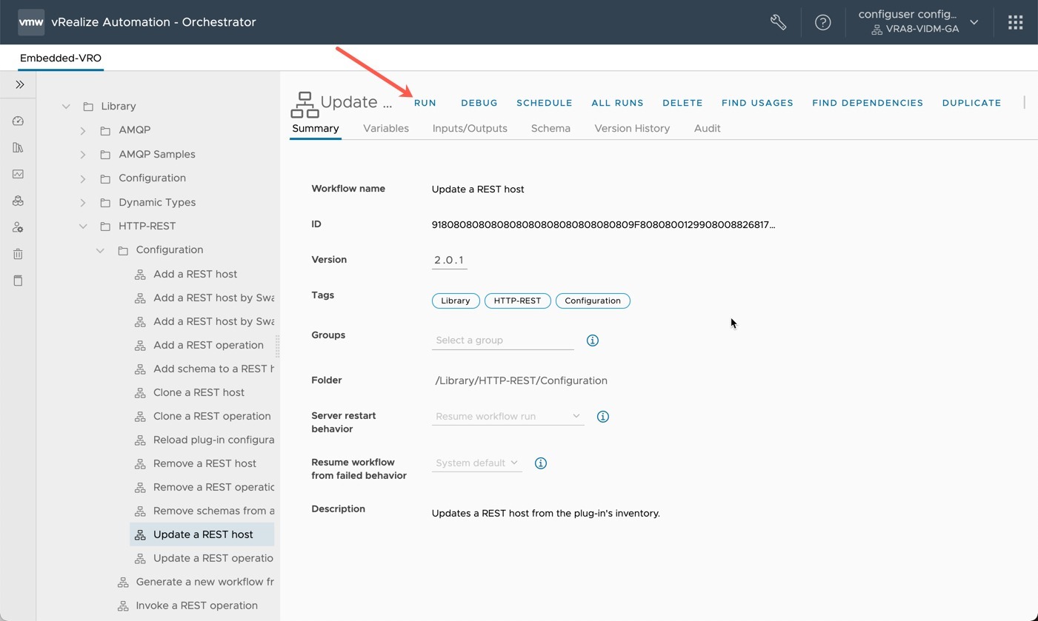Click the Library tag pill
The width and height of the screenshot is (1038, 621).
click(x=456, y=301)
